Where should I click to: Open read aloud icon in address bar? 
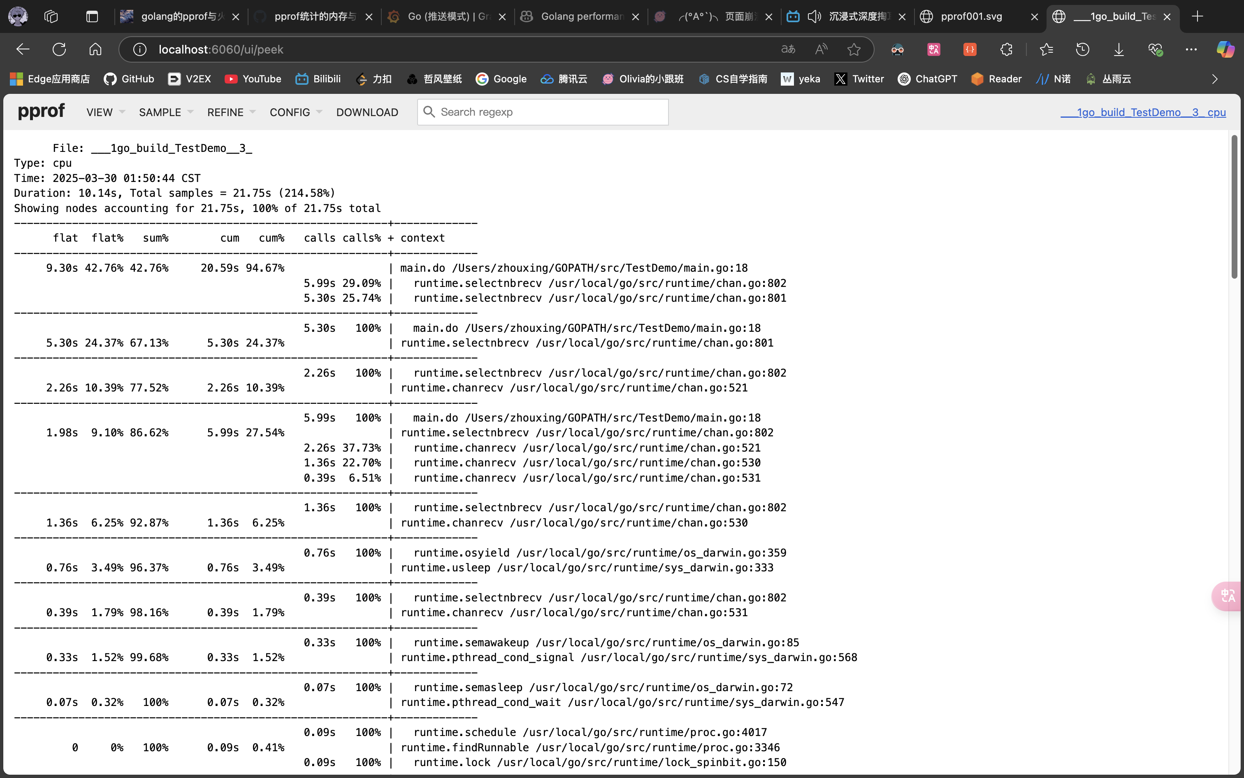(821, 49)
